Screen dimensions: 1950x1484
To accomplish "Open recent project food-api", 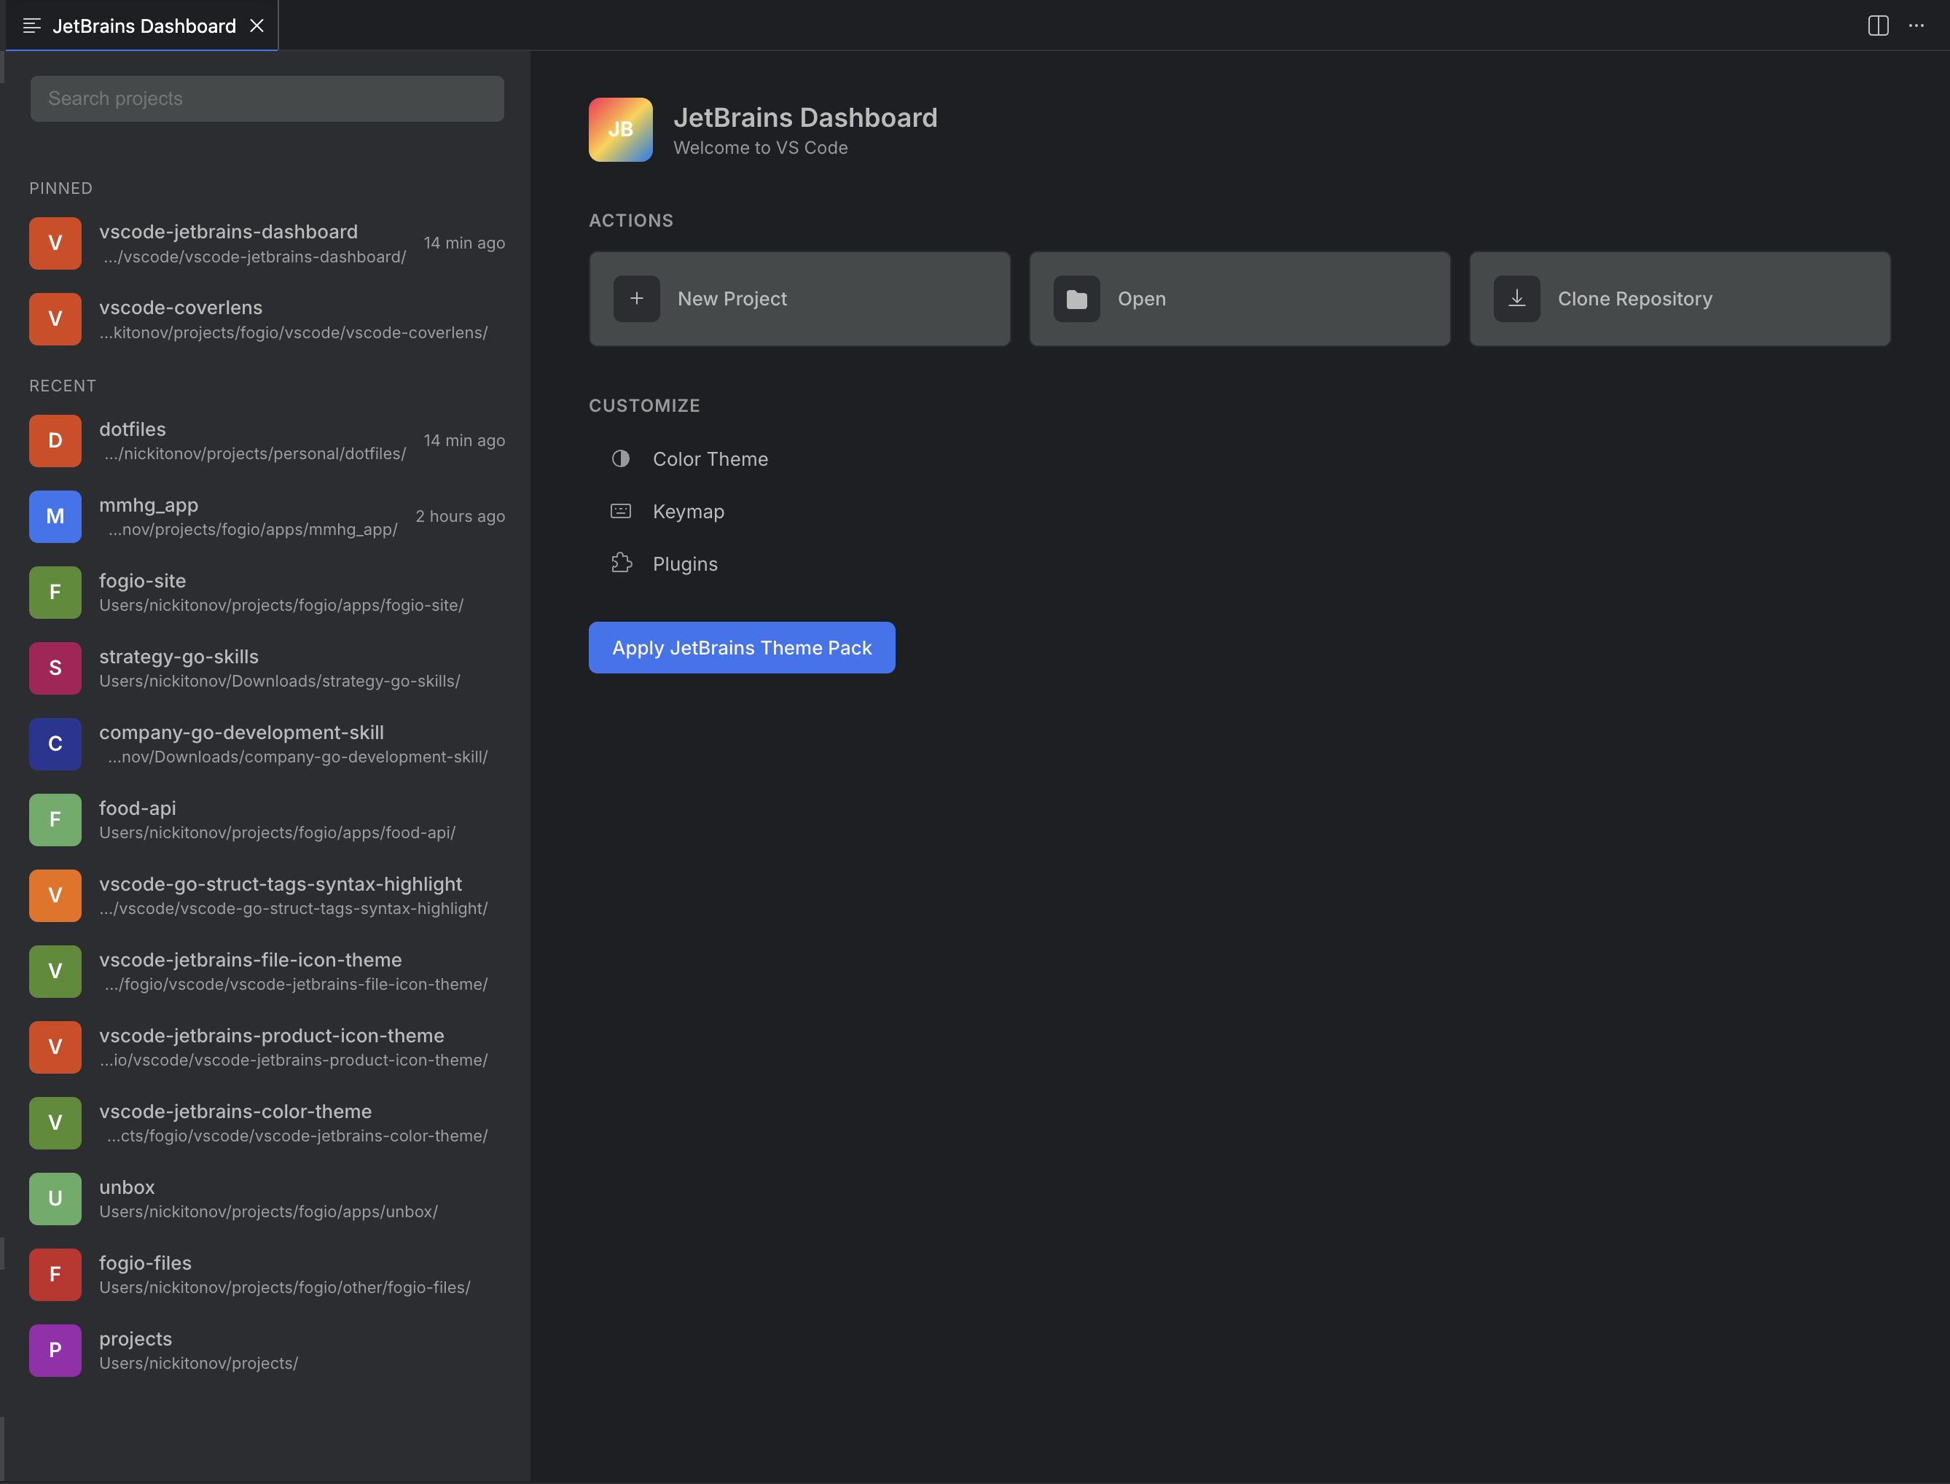I will 267,820.
